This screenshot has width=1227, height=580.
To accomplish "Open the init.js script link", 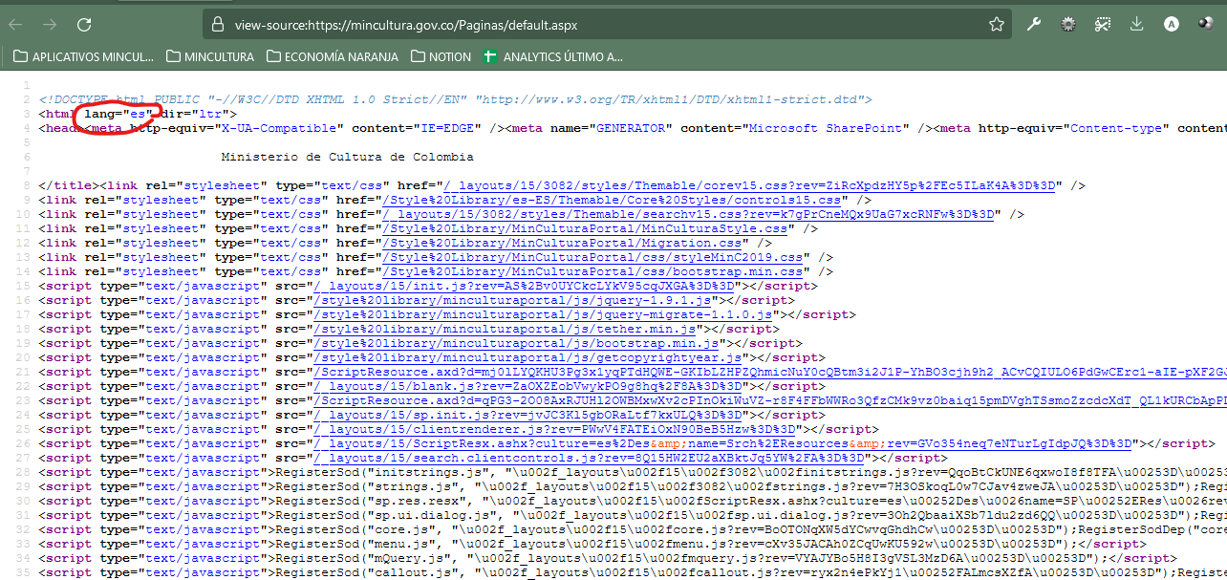I will pyautogui.click(x=523, y=286).
